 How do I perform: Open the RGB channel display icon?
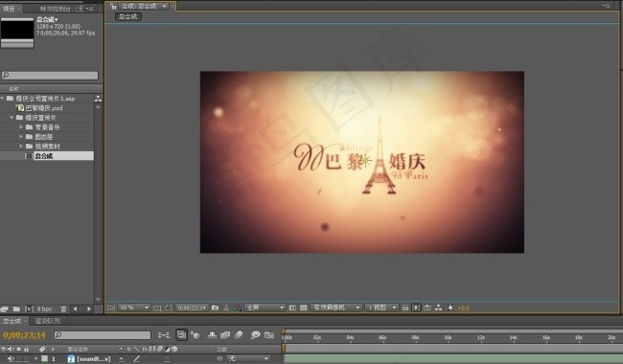pyautogui.click(x=237, y=307)
